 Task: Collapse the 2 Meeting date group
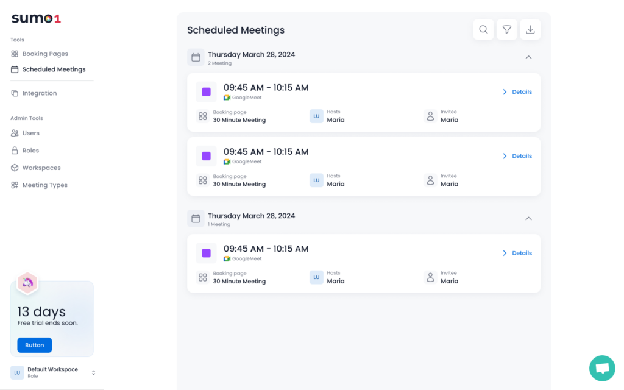point(528,57)
